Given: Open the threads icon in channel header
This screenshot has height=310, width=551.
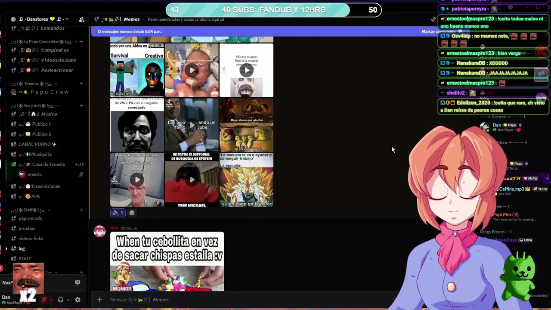Looking at the screenshot, I should coord(433,19).
